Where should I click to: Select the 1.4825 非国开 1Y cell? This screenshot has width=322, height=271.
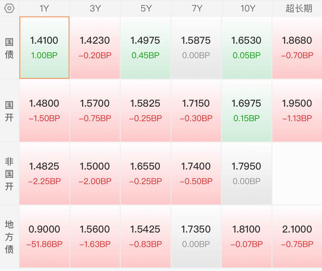pos(44,174)
